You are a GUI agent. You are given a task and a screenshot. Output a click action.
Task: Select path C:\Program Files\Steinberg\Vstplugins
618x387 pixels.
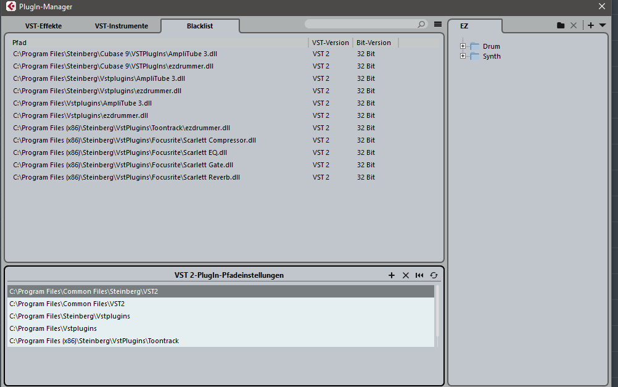[221, 316]
